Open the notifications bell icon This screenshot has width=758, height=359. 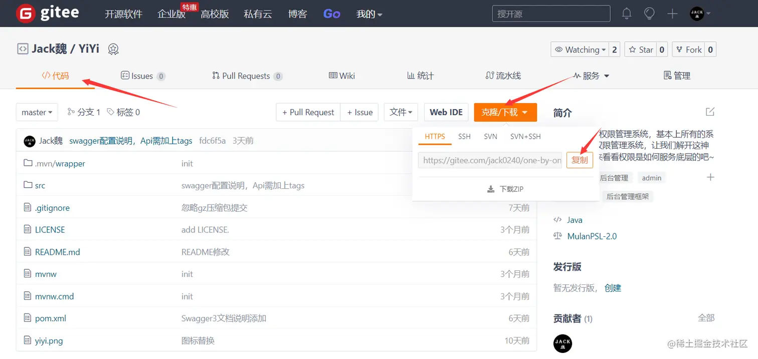click(627, 14)
